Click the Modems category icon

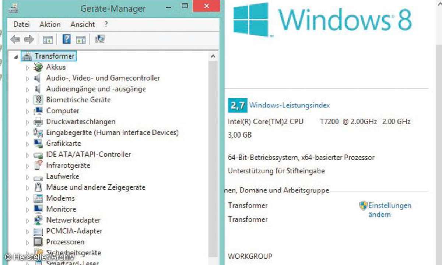point(38,198)
